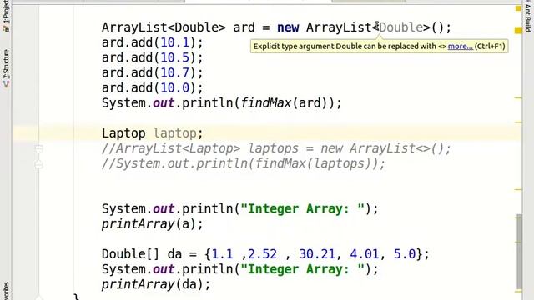This screenshot has height=300, width=534.
Task: Jump to the topmost yellow warning stripe marker
Action: point(518,31)
